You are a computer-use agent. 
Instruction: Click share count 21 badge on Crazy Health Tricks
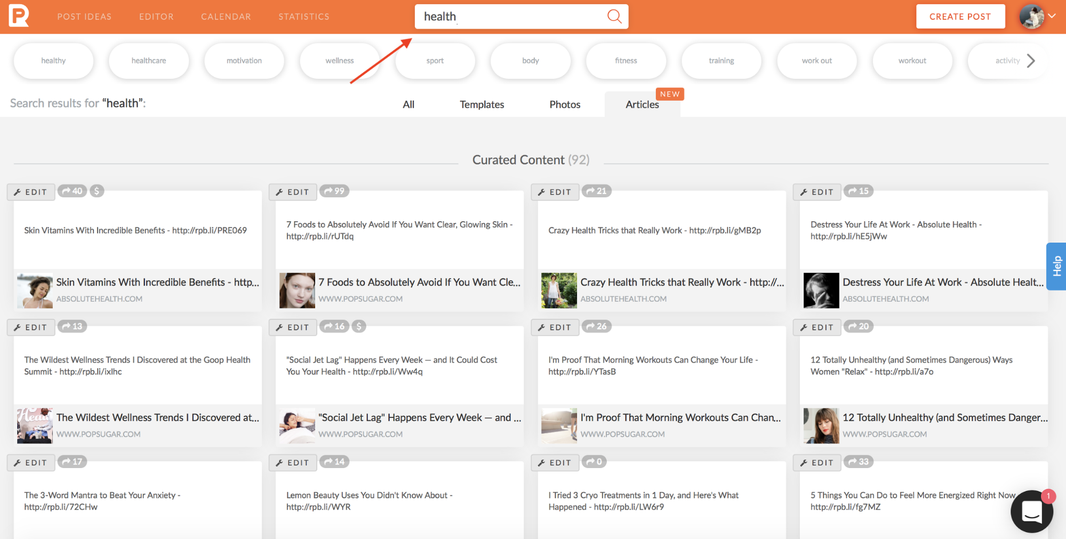(x=596, y=191)
